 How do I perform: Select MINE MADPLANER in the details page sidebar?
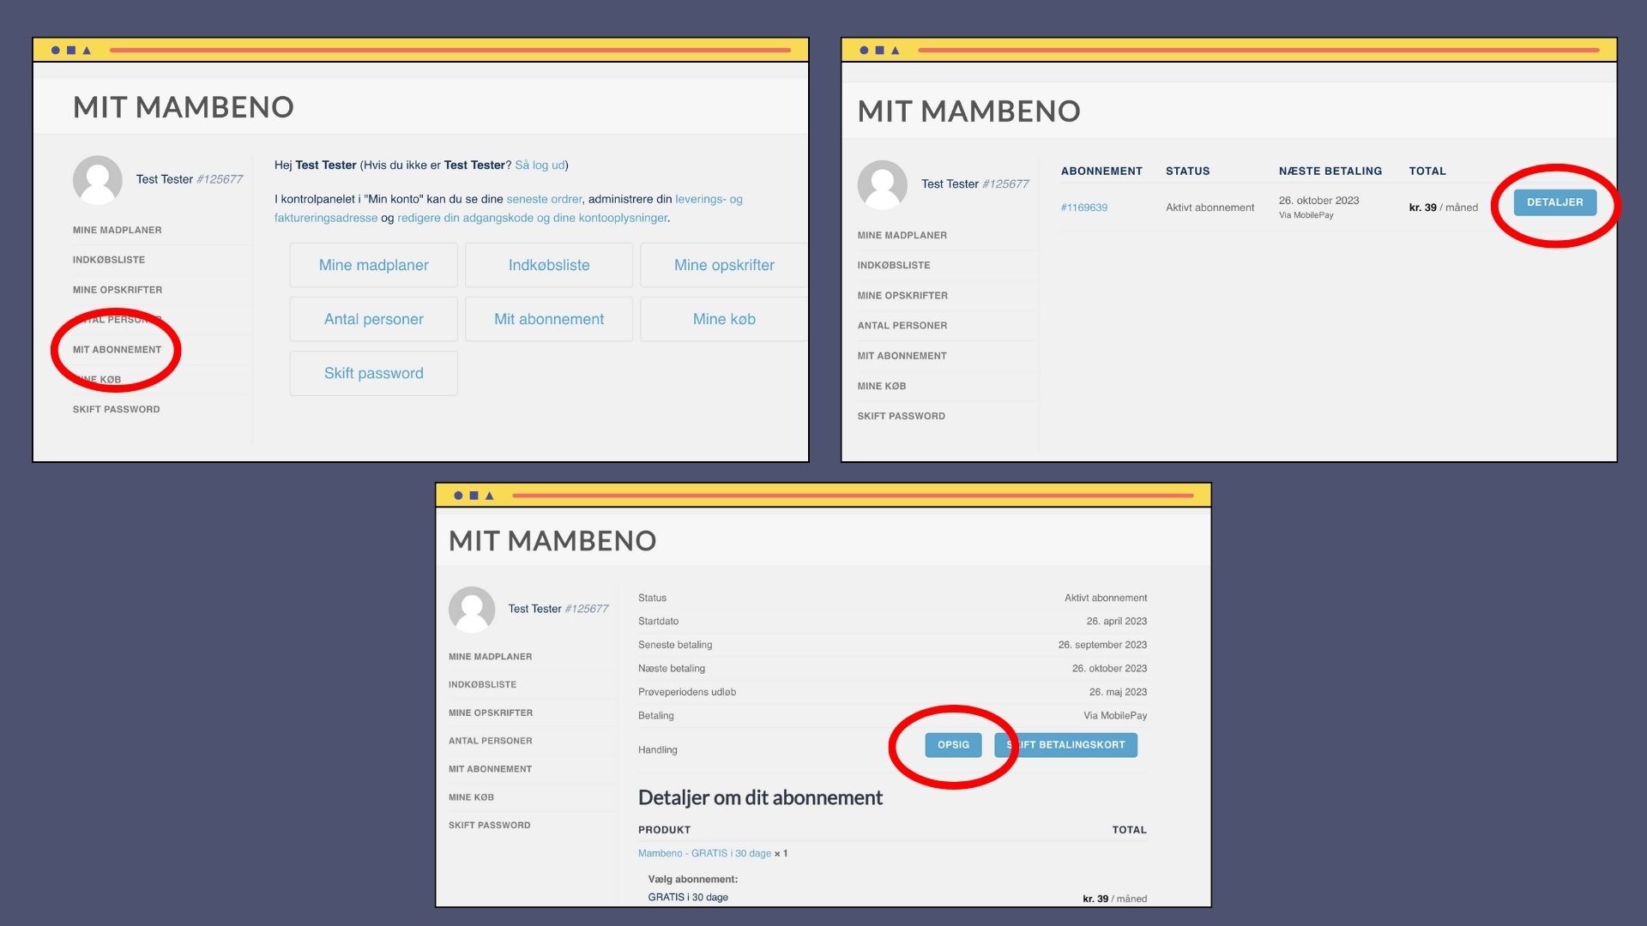(491, 657)
